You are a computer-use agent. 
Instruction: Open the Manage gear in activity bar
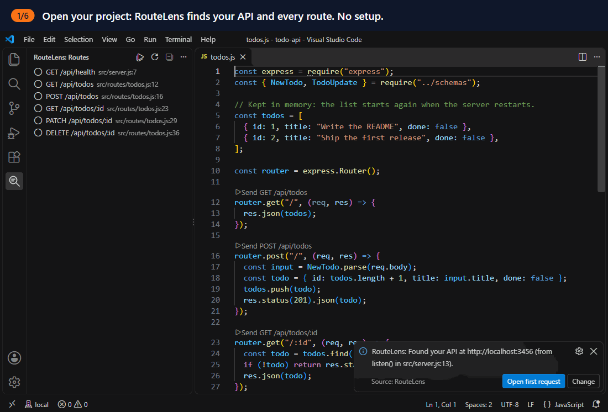point(14,382)
